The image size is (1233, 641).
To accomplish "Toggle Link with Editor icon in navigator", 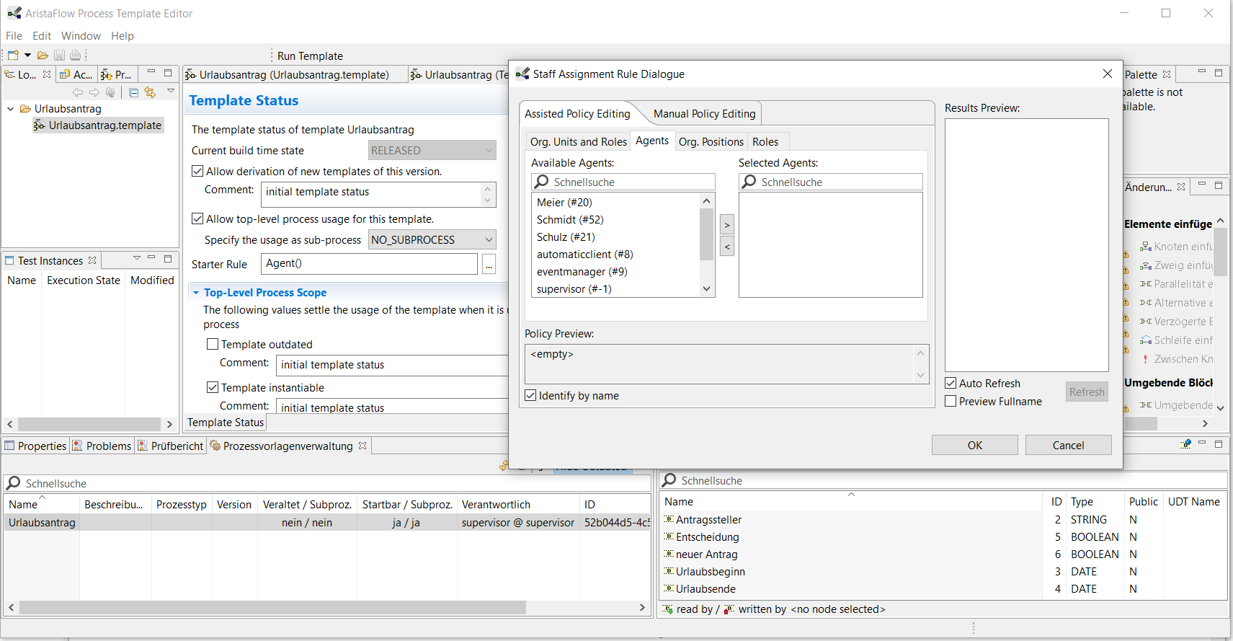I will tap(150, 92).
